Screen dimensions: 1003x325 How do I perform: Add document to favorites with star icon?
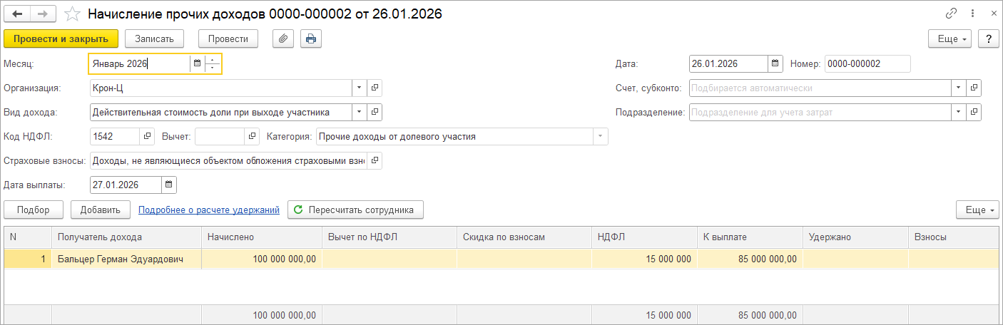[x=72, y=14]
